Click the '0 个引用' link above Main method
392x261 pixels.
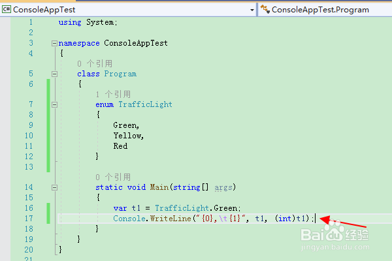tap(113, 177)
